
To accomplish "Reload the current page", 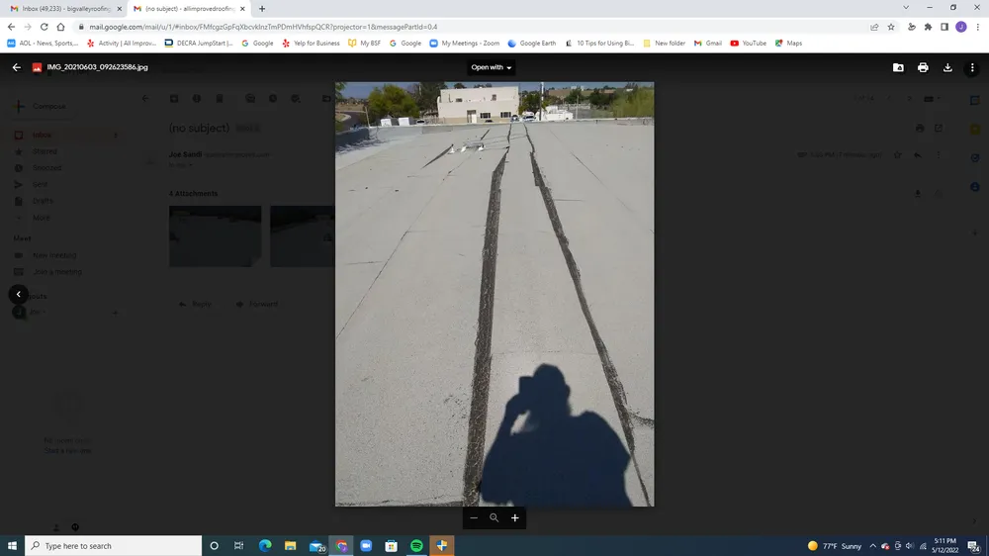I will click(x=45, y=27).
